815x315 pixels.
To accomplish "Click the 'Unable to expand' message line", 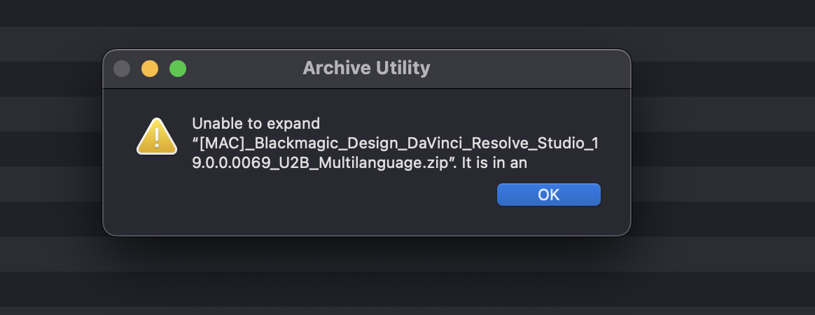I will (x=256, y=124).
